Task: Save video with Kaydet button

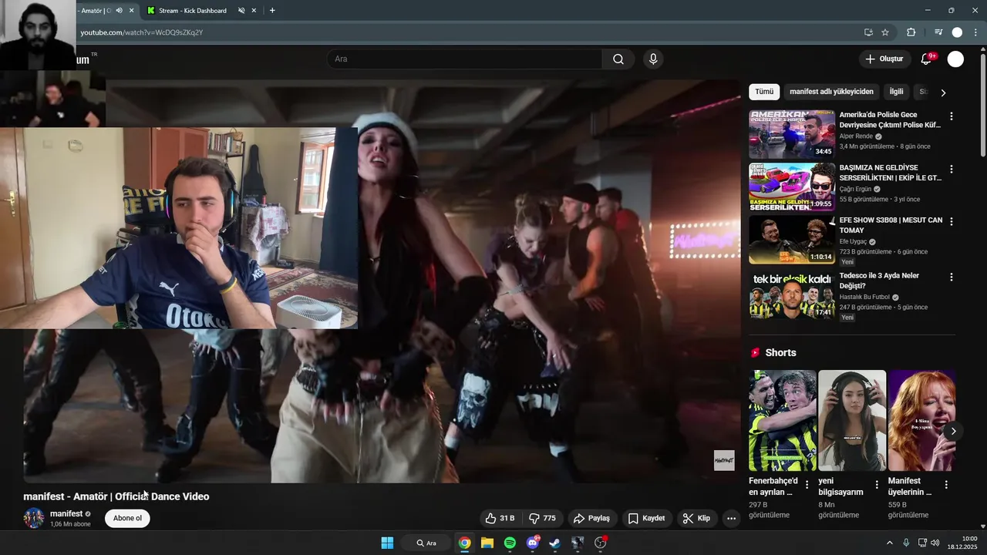Action: 646,518
